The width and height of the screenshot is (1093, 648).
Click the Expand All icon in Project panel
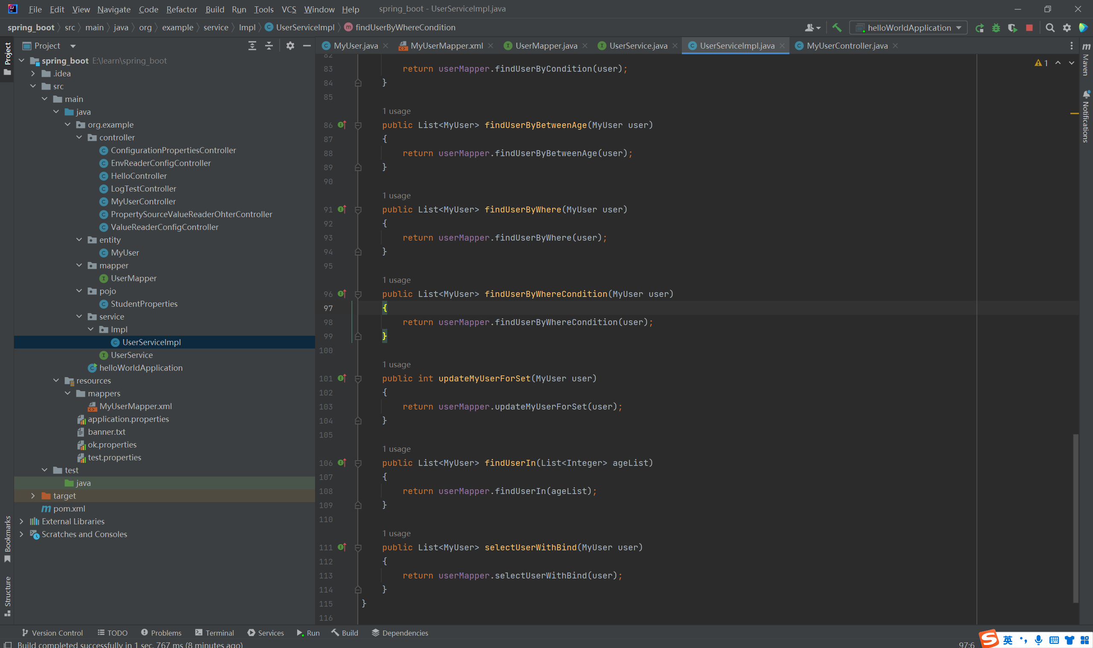pyautogui.click(x=252, y=46)
